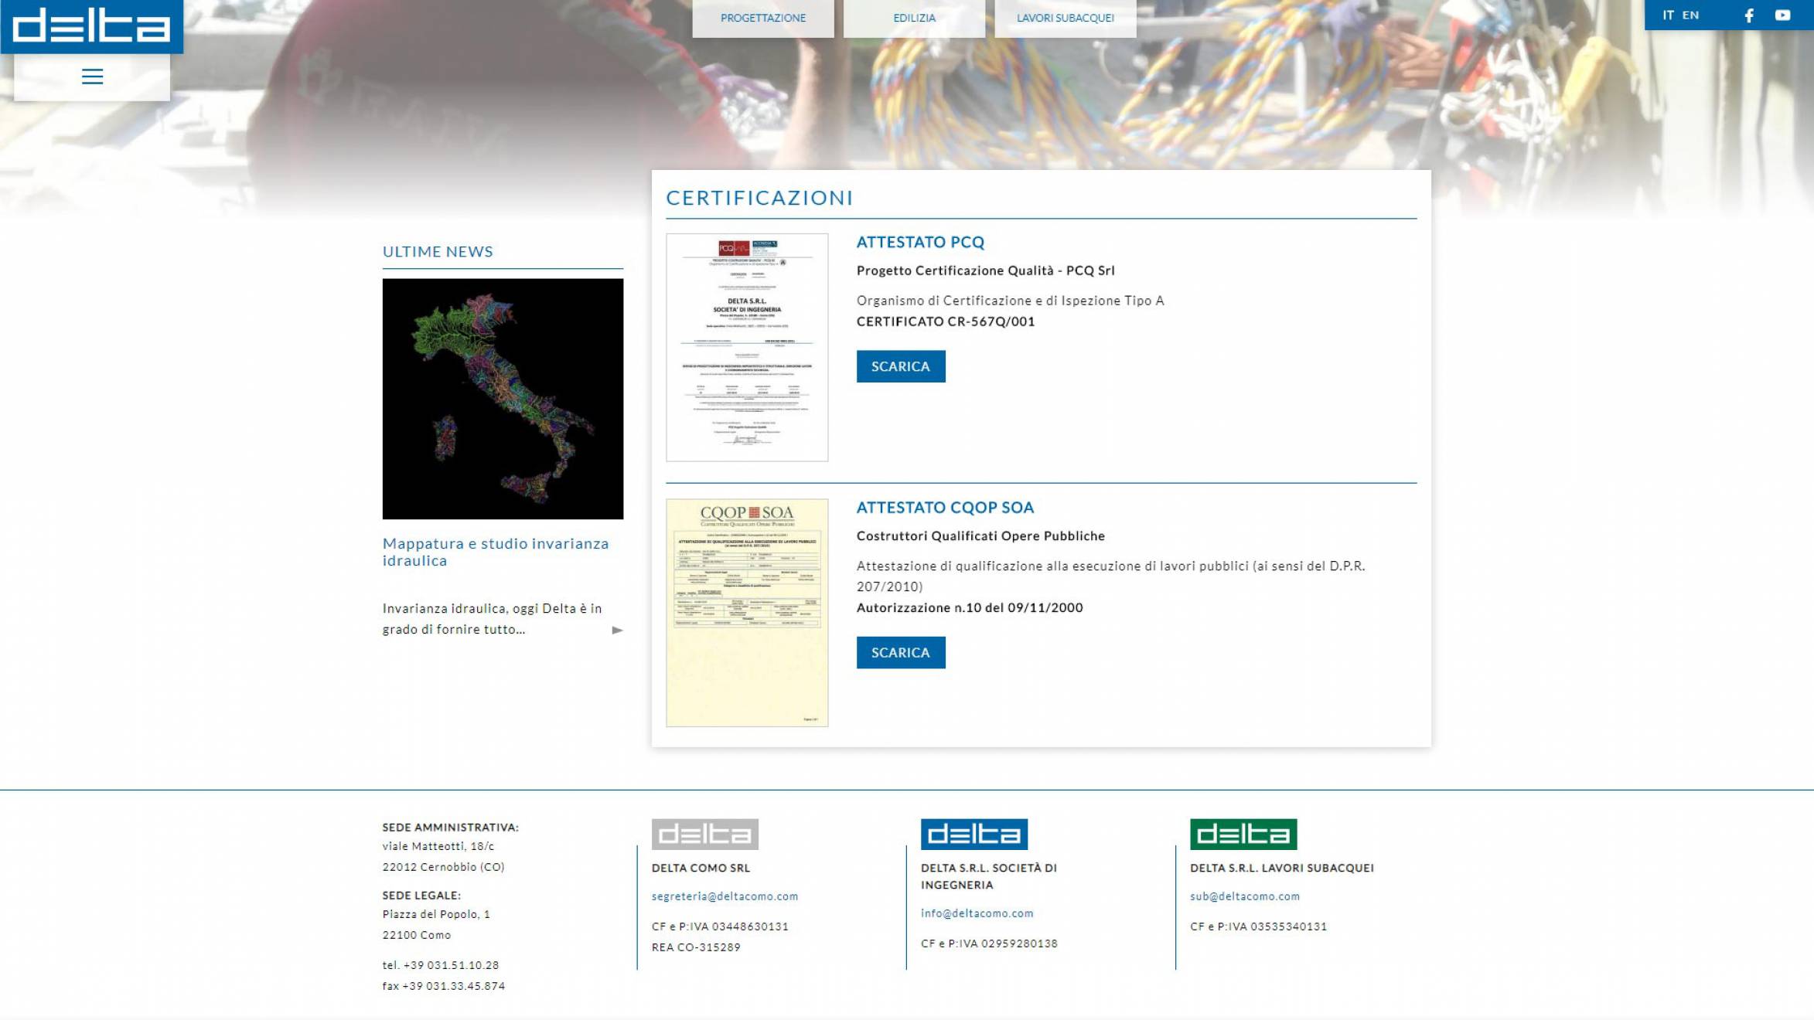Open the CQOP SOA certificate thumbnail
Viewport: 1814px width, 1020px height.
pyautogui.click(x=746, y=612)
